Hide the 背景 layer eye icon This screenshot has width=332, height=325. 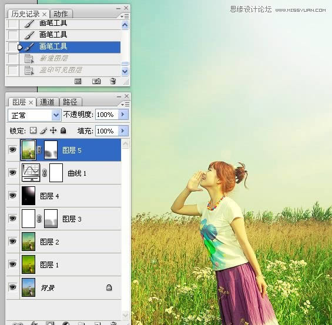tap(12, 287)
